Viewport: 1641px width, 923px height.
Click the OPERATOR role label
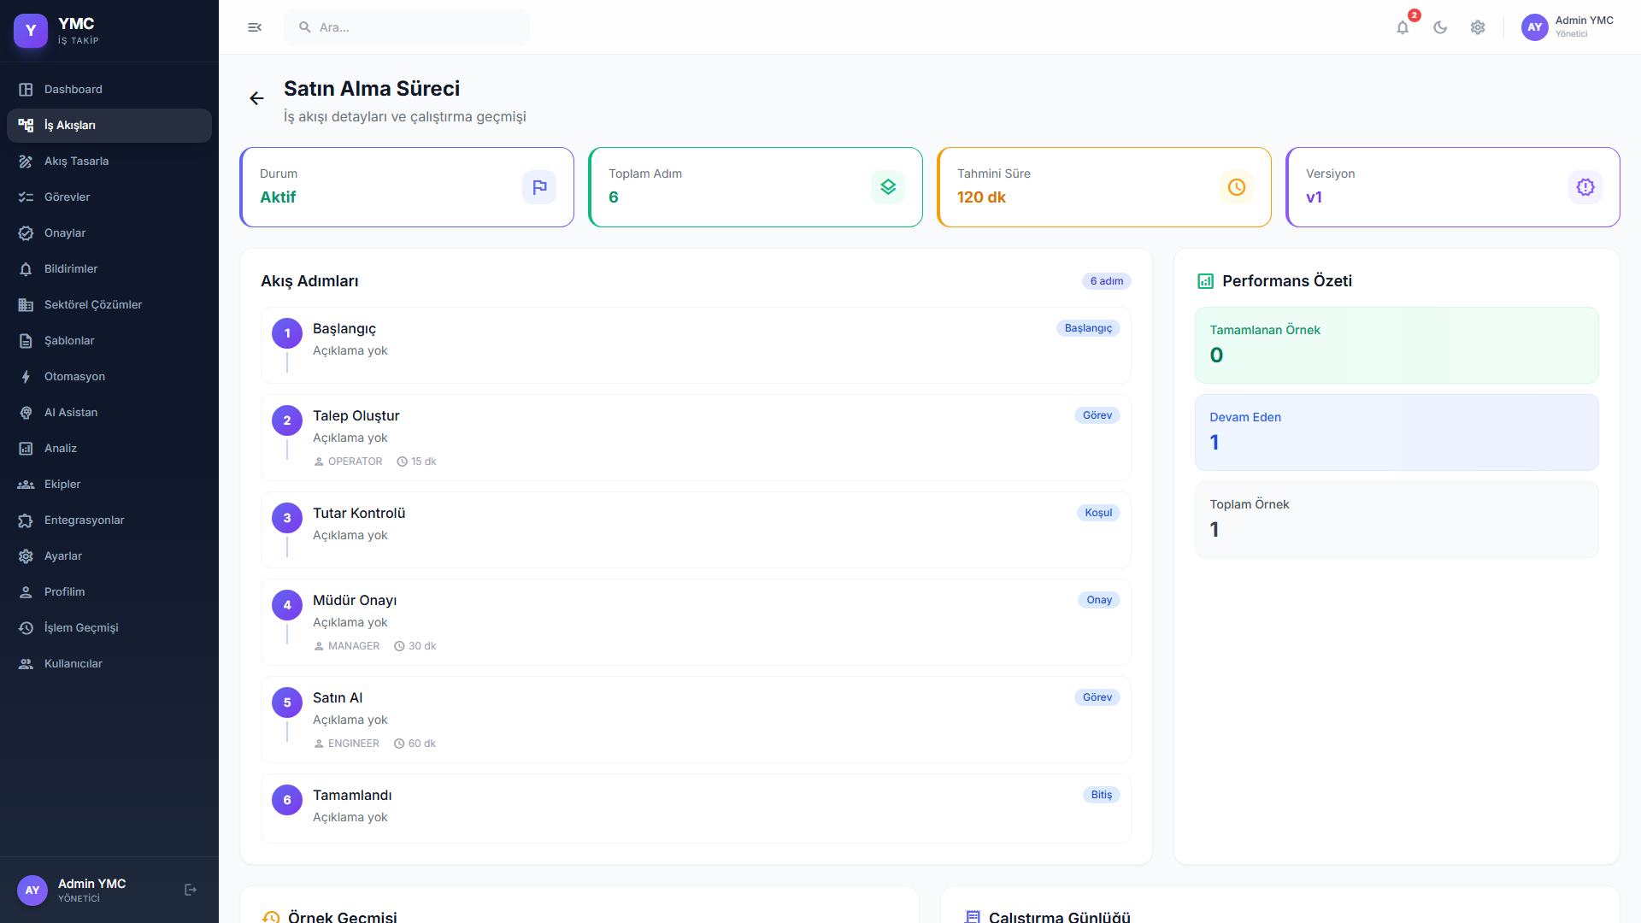point(355,461)
